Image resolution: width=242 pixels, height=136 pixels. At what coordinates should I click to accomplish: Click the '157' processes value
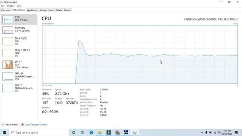point(45,103)
